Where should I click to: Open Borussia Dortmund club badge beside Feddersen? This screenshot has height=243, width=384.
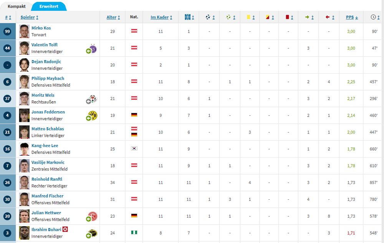(93, 115)
